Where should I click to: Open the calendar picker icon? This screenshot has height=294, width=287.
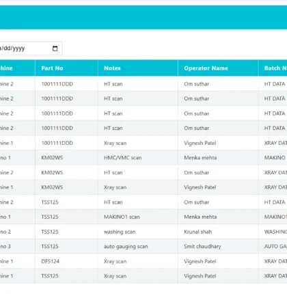[55, 49]
